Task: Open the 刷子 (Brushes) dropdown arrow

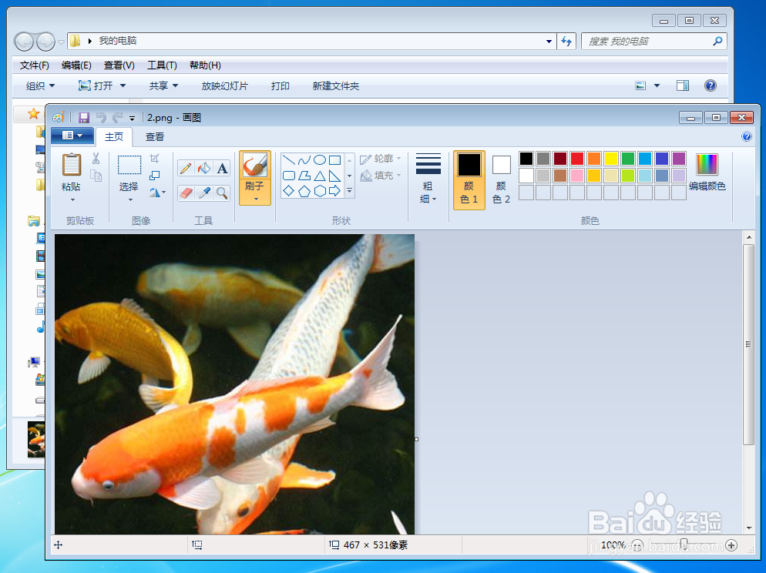Action: coord(254,199)
